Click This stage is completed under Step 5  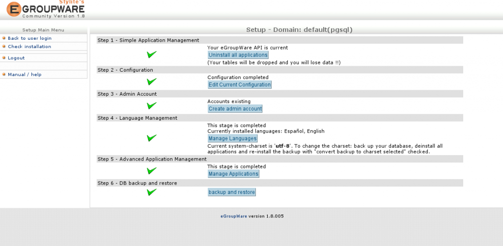[x=237, y=167]
